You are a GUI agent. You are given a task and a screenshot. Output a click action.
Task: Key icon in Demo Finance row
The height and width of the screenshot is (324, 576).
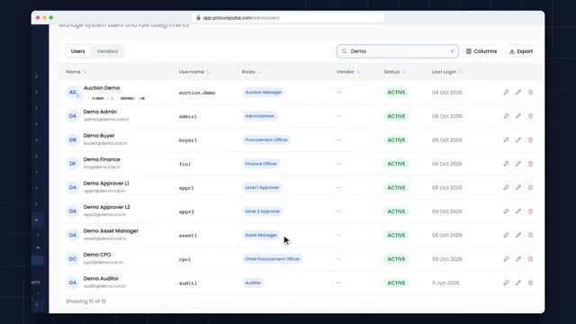click(506, 164)
